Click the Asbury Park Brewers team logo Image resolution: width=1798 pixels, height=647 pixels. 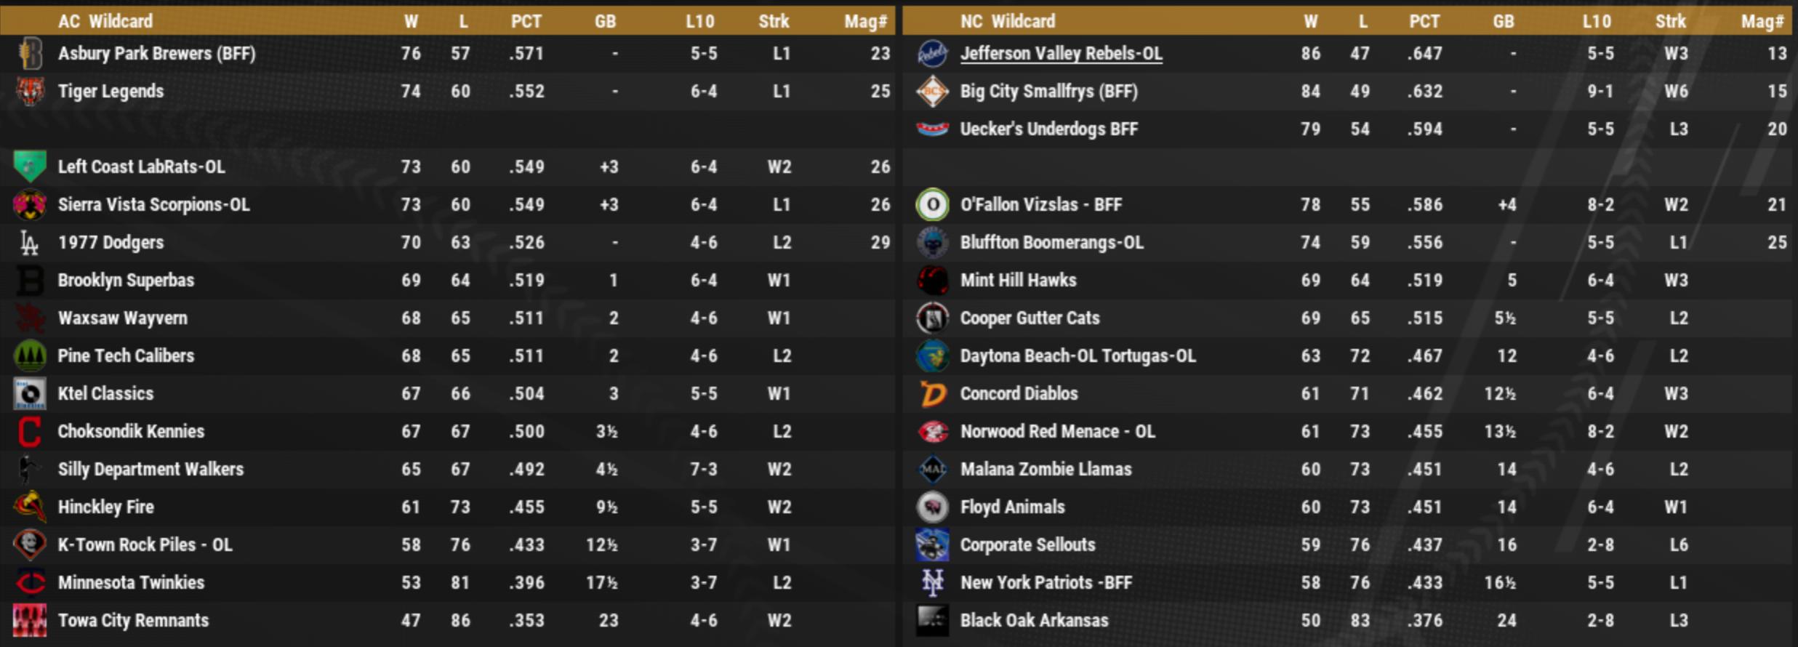(x=30, y=54)
